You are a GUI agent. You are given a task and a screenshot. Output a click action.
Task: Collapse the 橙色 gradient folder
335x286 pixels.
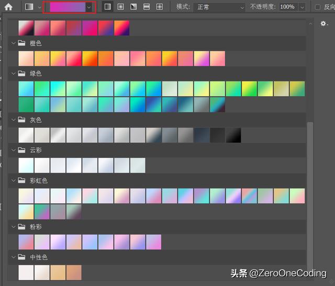pos(14,43)
